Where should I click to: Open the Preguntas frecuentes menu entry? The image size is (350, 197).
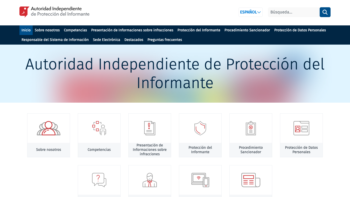(x=165, y=40)
